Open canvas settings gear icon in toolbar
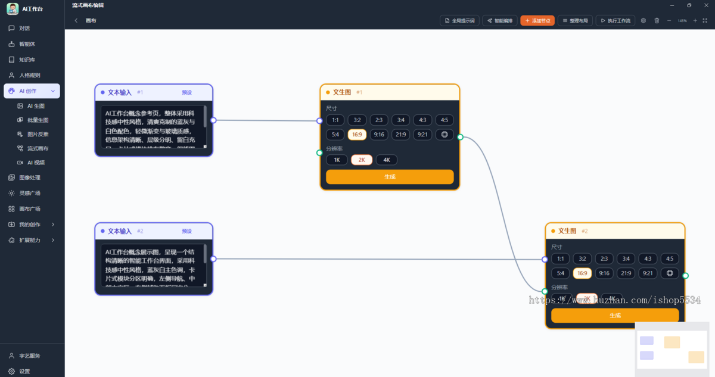The width and height of the screenshot is (715, 377). point(643,20)
